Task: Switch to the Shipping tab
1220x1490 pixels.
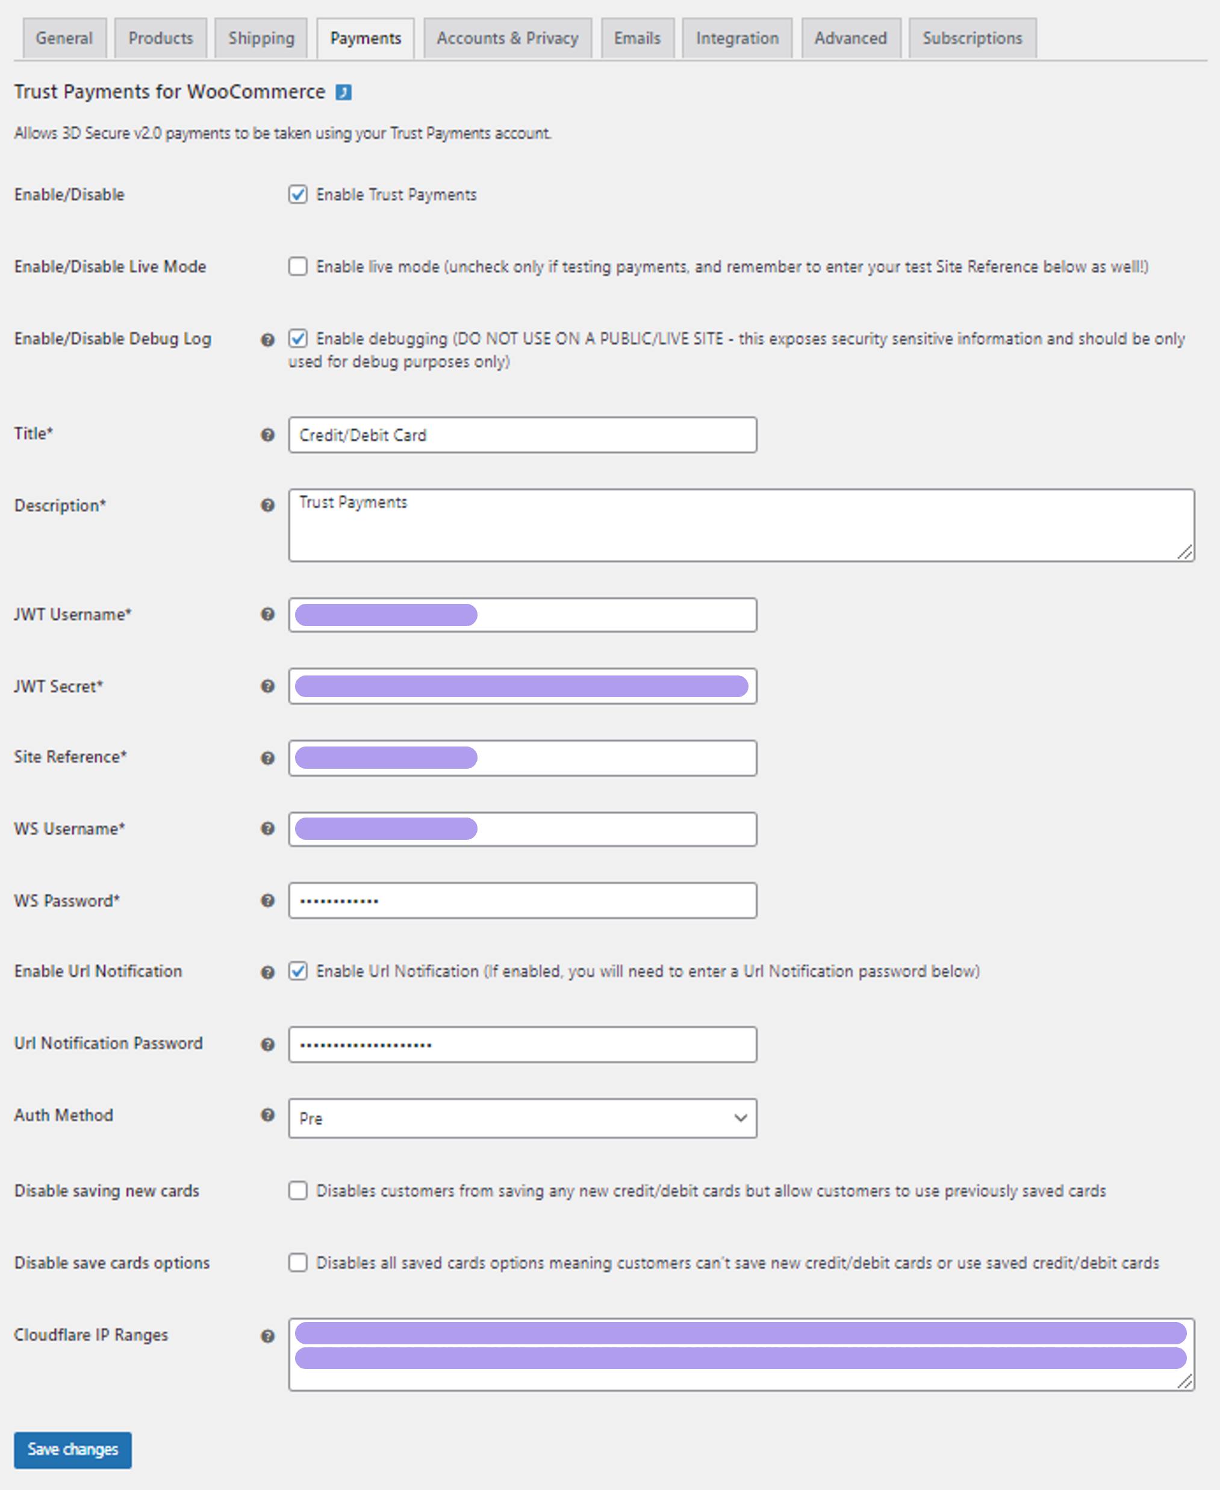Action: point(261,39)
